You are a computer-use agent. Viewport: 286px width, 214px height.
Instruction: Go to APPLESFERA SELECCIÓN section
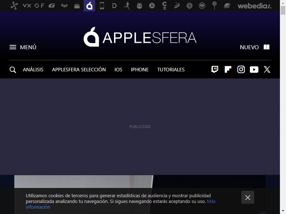click(79, 70)
